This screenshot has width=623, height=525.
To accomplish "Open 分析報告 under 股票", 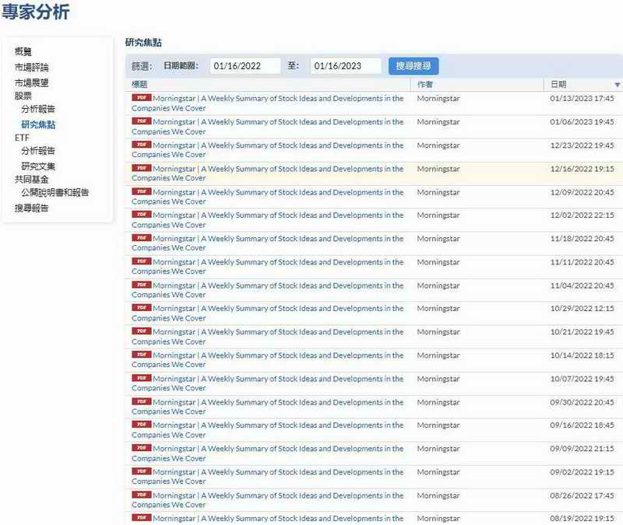I will pyautogui.click(x=38, y=109).
